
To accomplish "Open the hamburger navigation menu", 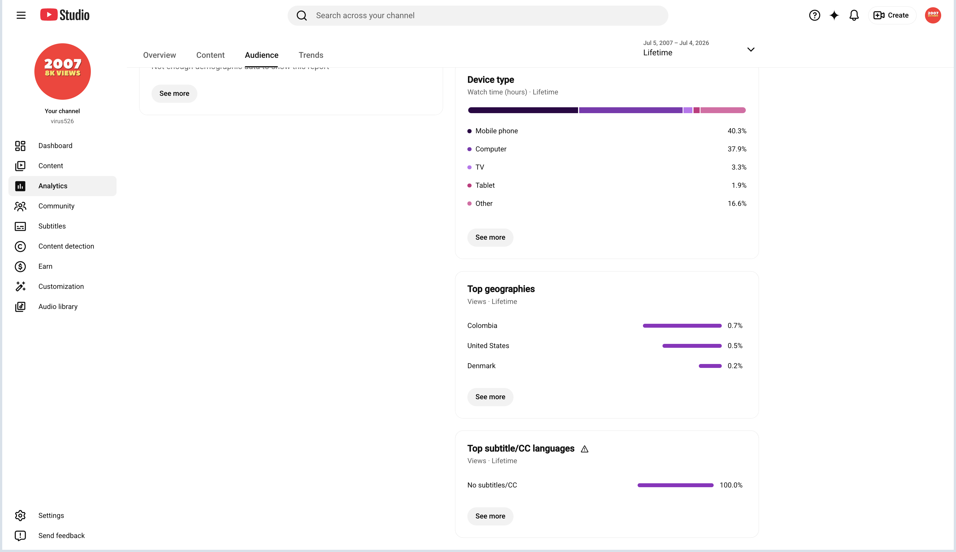I will (21, 15).
